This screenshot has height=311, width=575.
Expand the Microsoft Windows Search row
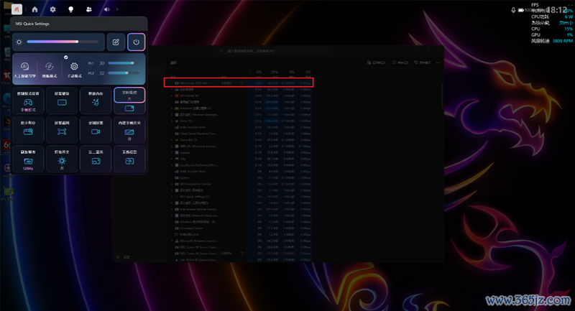tap(172, 241)
